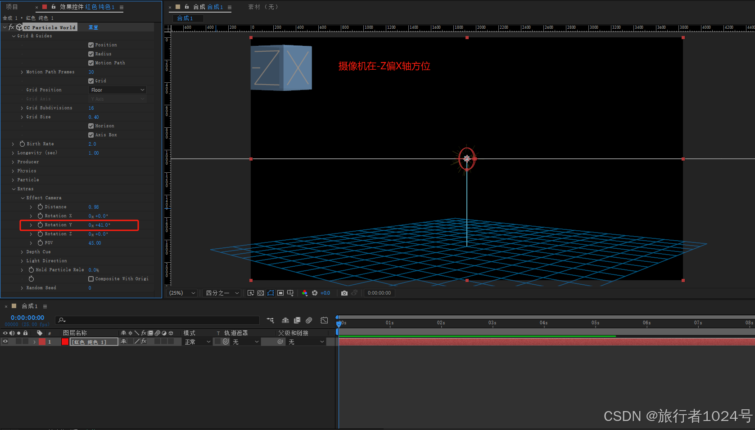Toggle hide shy layers icon in timeline
Image resolution: width=755 pixels, height=430 pixels.
point(285,320)
